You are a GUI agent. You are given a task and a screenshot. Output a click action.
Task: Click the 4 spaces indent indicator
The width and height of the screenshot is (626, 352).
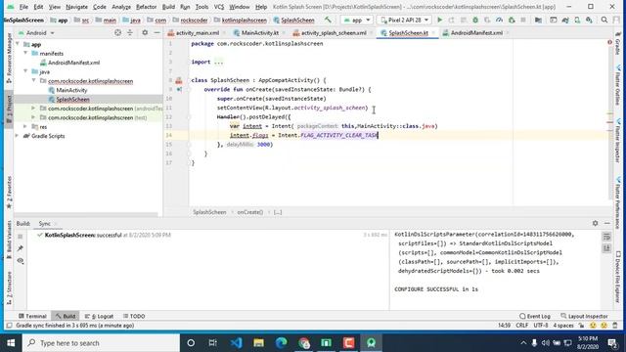(x=563, y=326)
